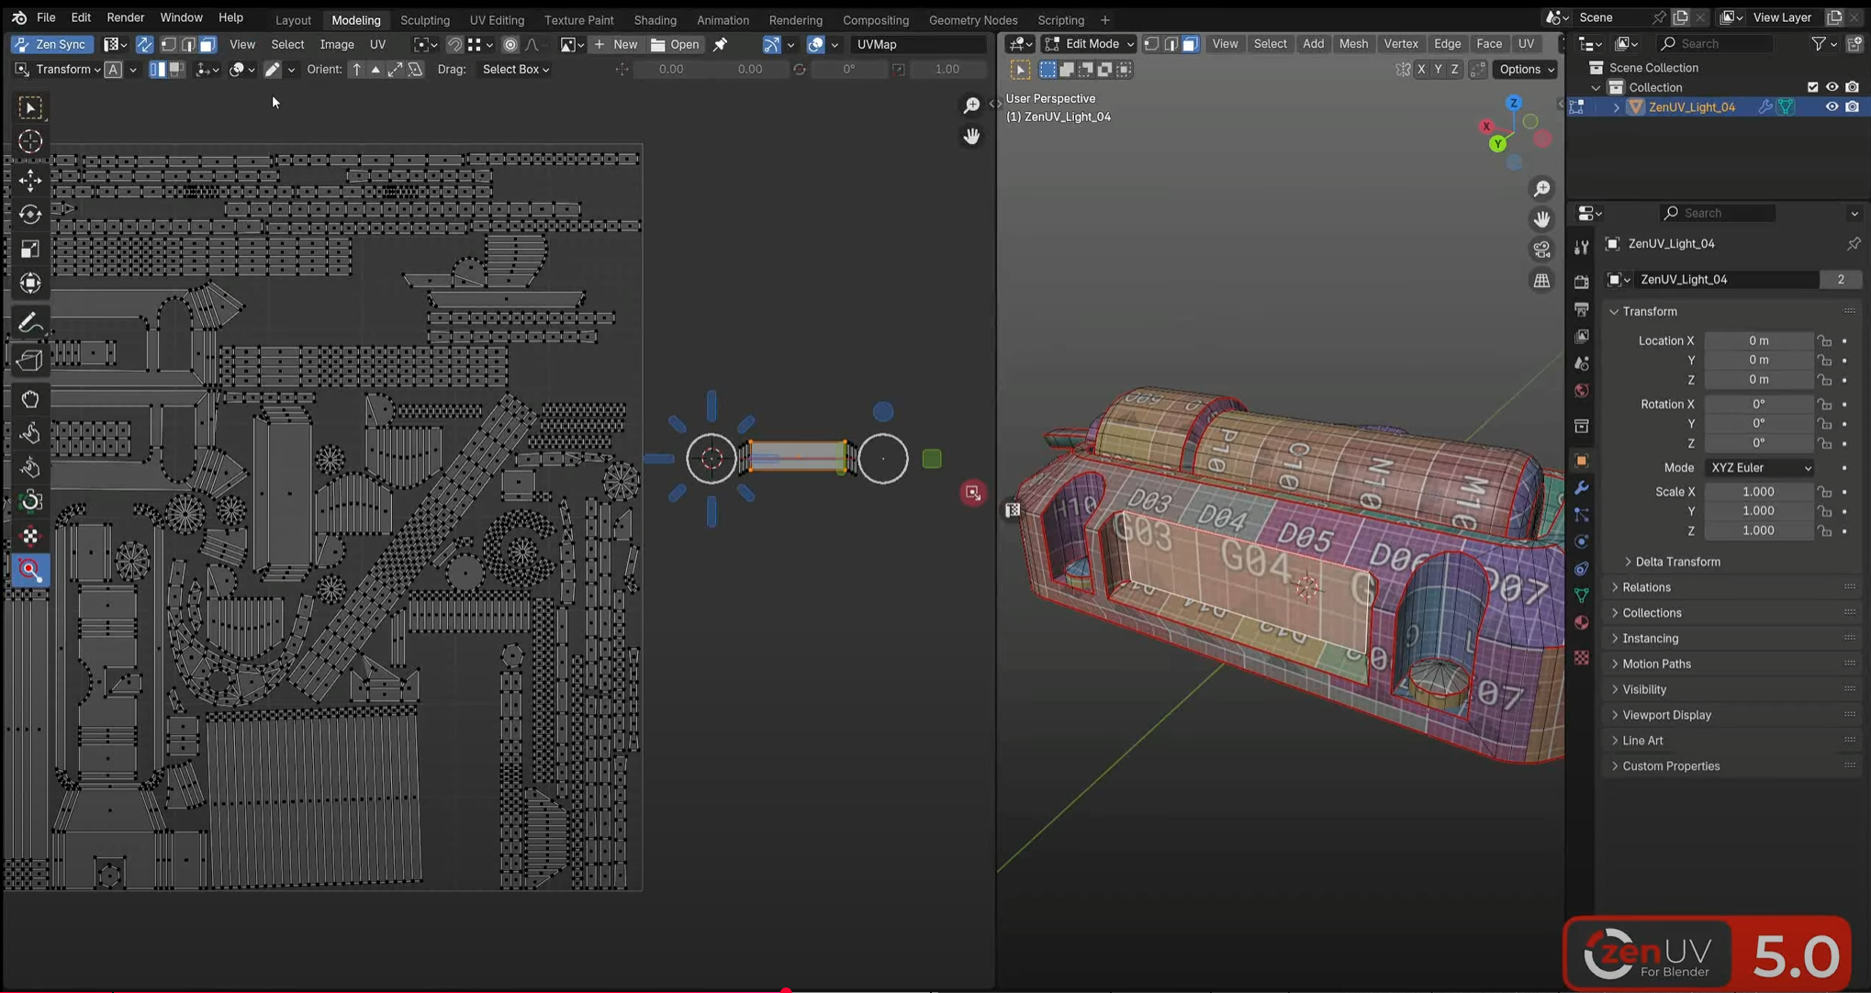
Task: Expand the Delta Transform section
Action: tap(1676, 561)
